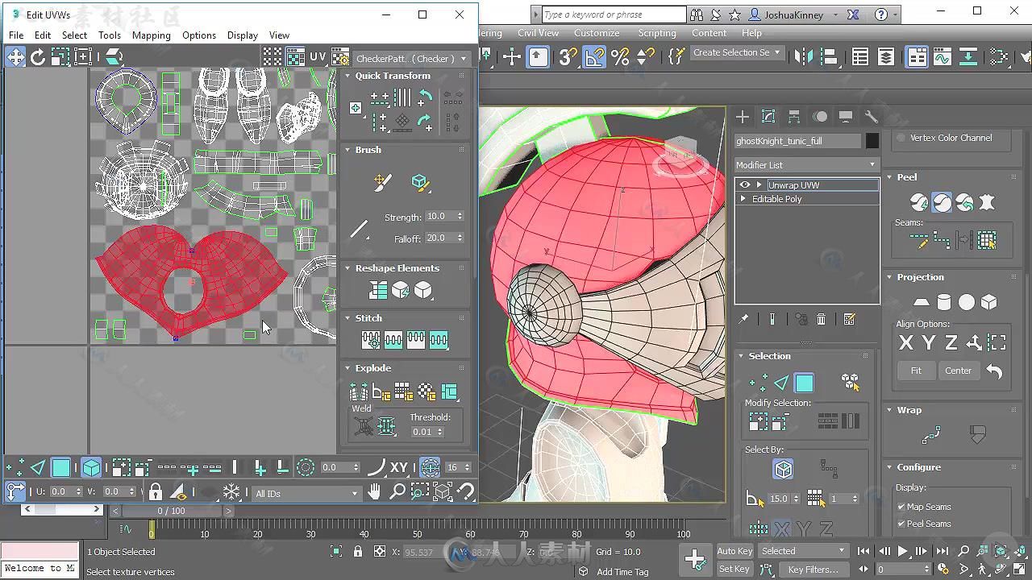The height and width of the screenshot is (580, 1032).
Task: Toggle Peel Seams display checkbox
Action: coord(901,524)
